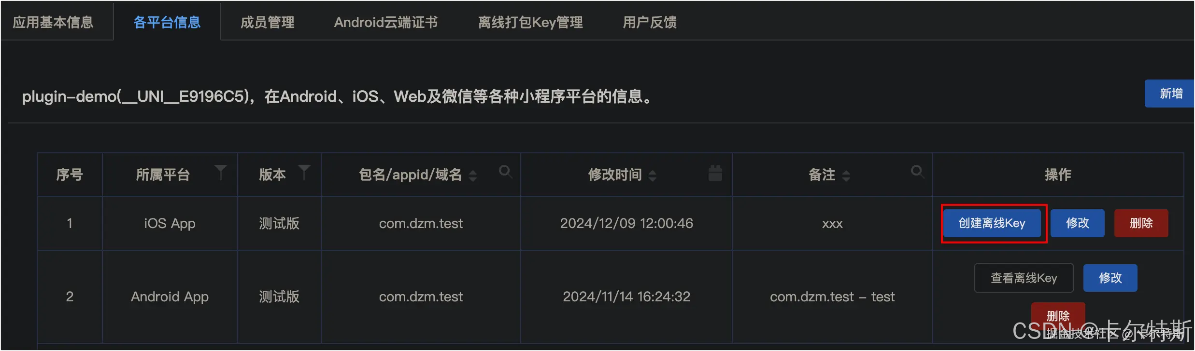1195x351 pixels.
Task: Open 离线打包Key管理 tab
Action: point(530,22)
